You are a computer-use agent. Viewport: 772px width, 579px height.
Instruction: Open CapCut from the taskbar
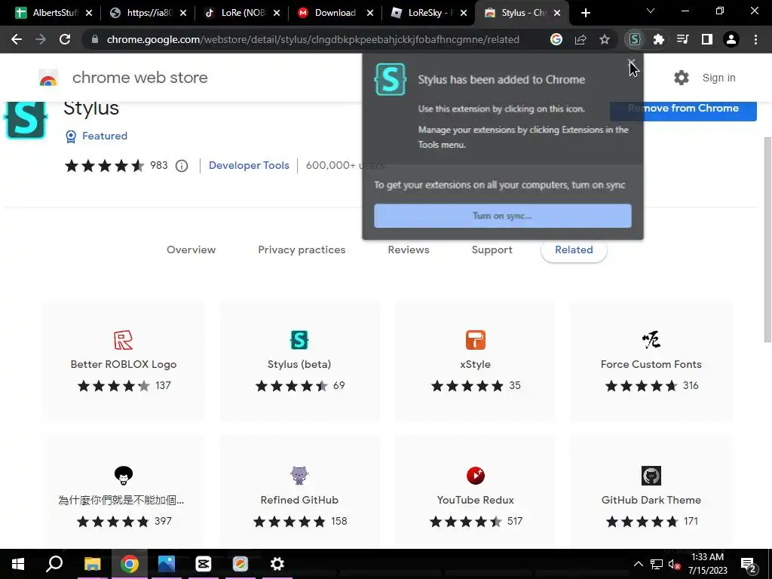coord(204,564)
